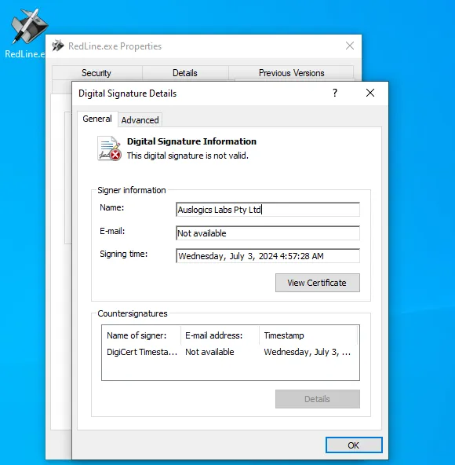This screenshot has width=455, height=465.
Task: Click the Signer information group label
Action: (132, 190)
